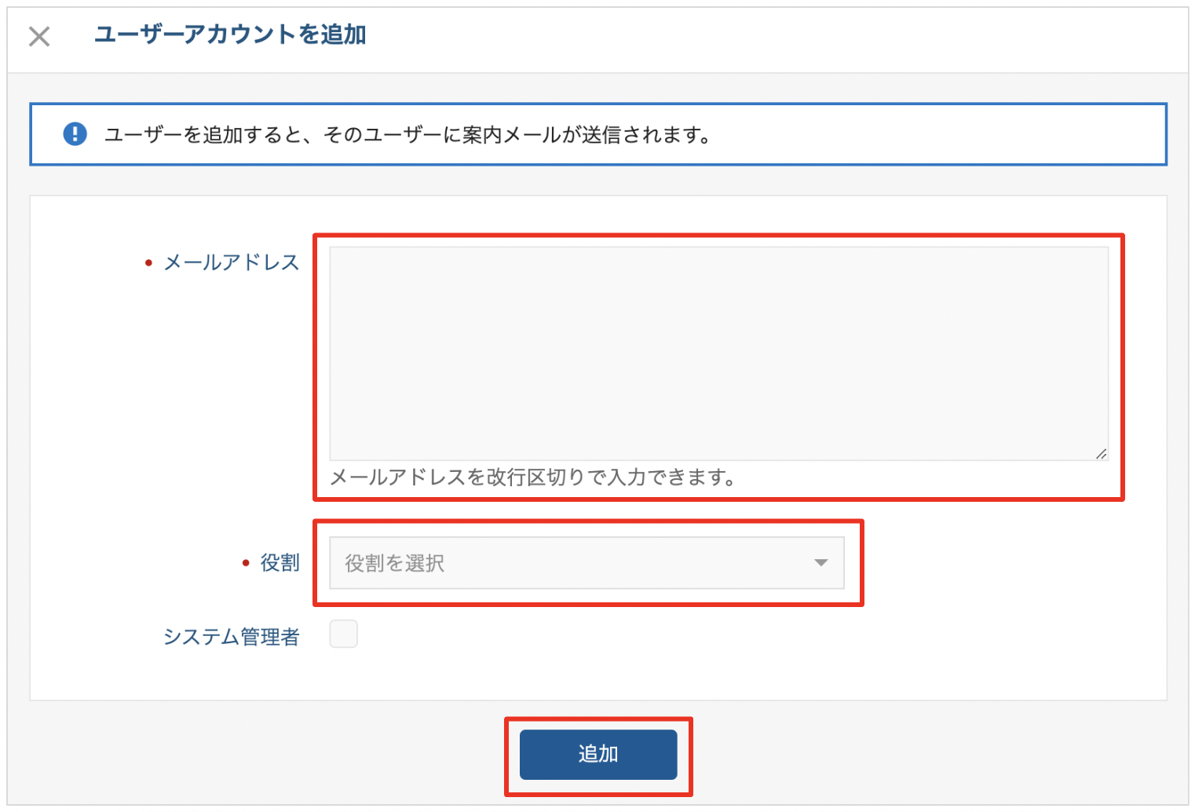Click the メールアドレス field label
The width and height of the screenshot is (1195, 812).
[x=232, y=262]
